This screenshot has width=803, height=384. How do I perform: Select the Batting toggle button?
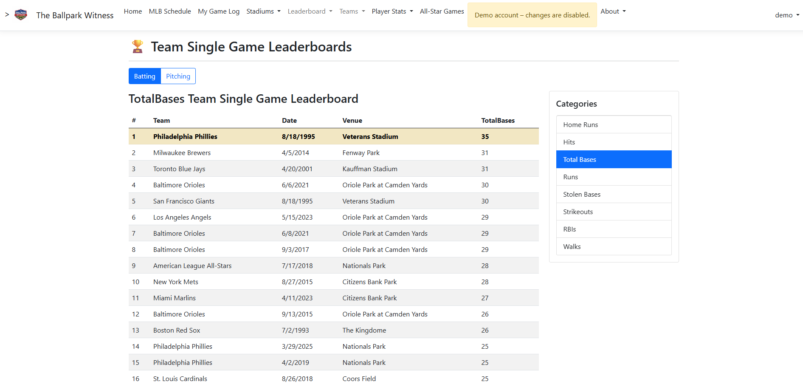[144, 76]
